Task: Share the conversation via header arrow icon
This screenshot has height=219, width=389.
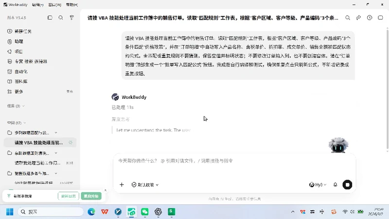Action: (x=358, y=18)
